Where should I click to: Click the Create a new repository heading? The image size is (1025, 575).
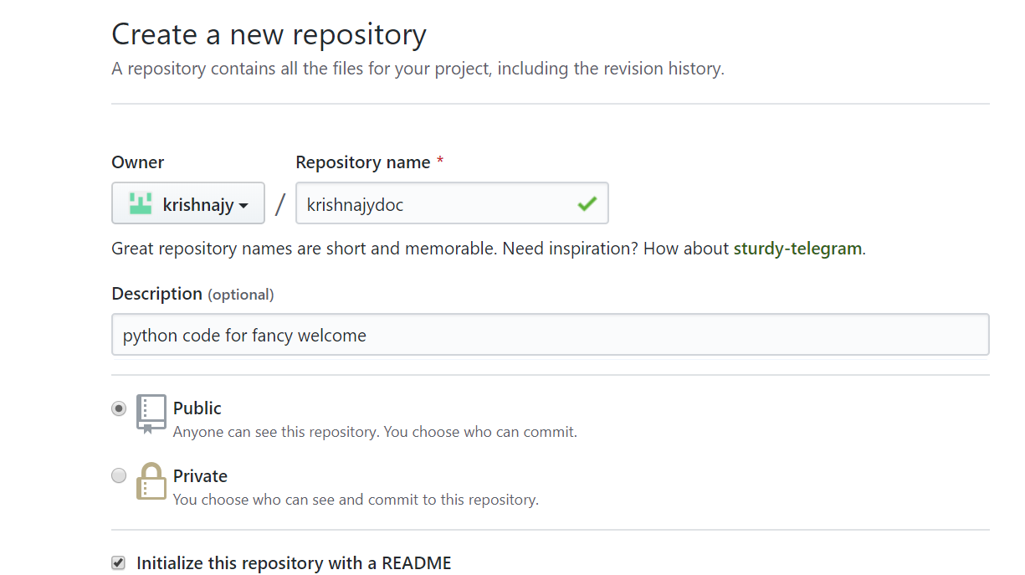tap(269, 35)
